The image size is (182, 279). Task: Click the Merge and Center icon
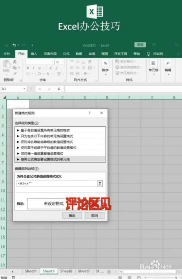click(90, 68)
